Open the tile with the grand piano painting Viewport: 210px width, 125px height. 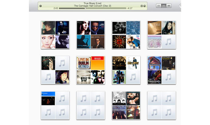pyautogui.click(x=162, y=70)
